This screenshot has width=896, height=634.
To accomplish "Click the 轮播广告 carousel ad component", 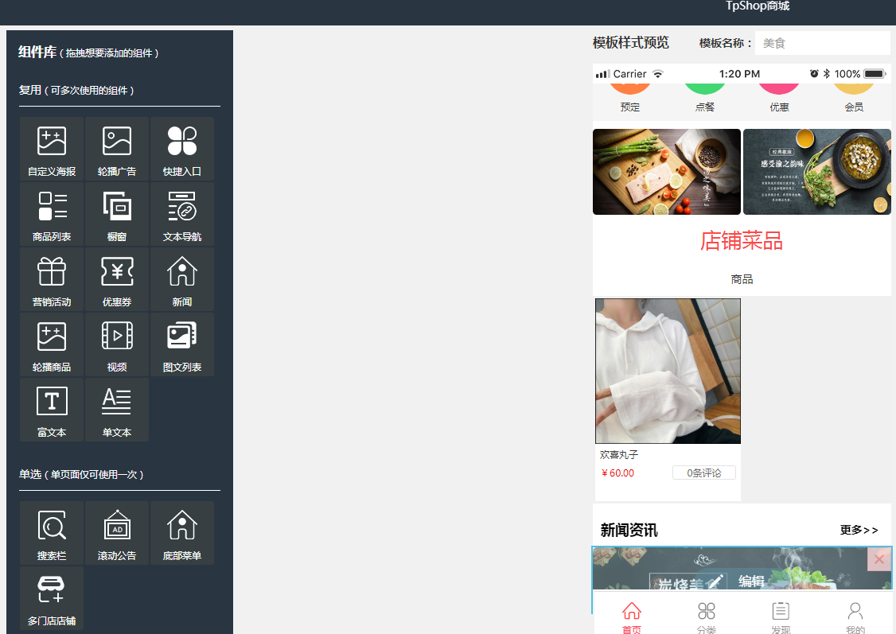I will pos(117,149).
